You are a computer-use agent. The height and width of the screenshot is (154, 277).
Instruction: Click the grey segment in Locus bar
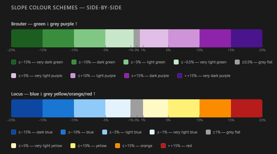click(x=137, y=108)
